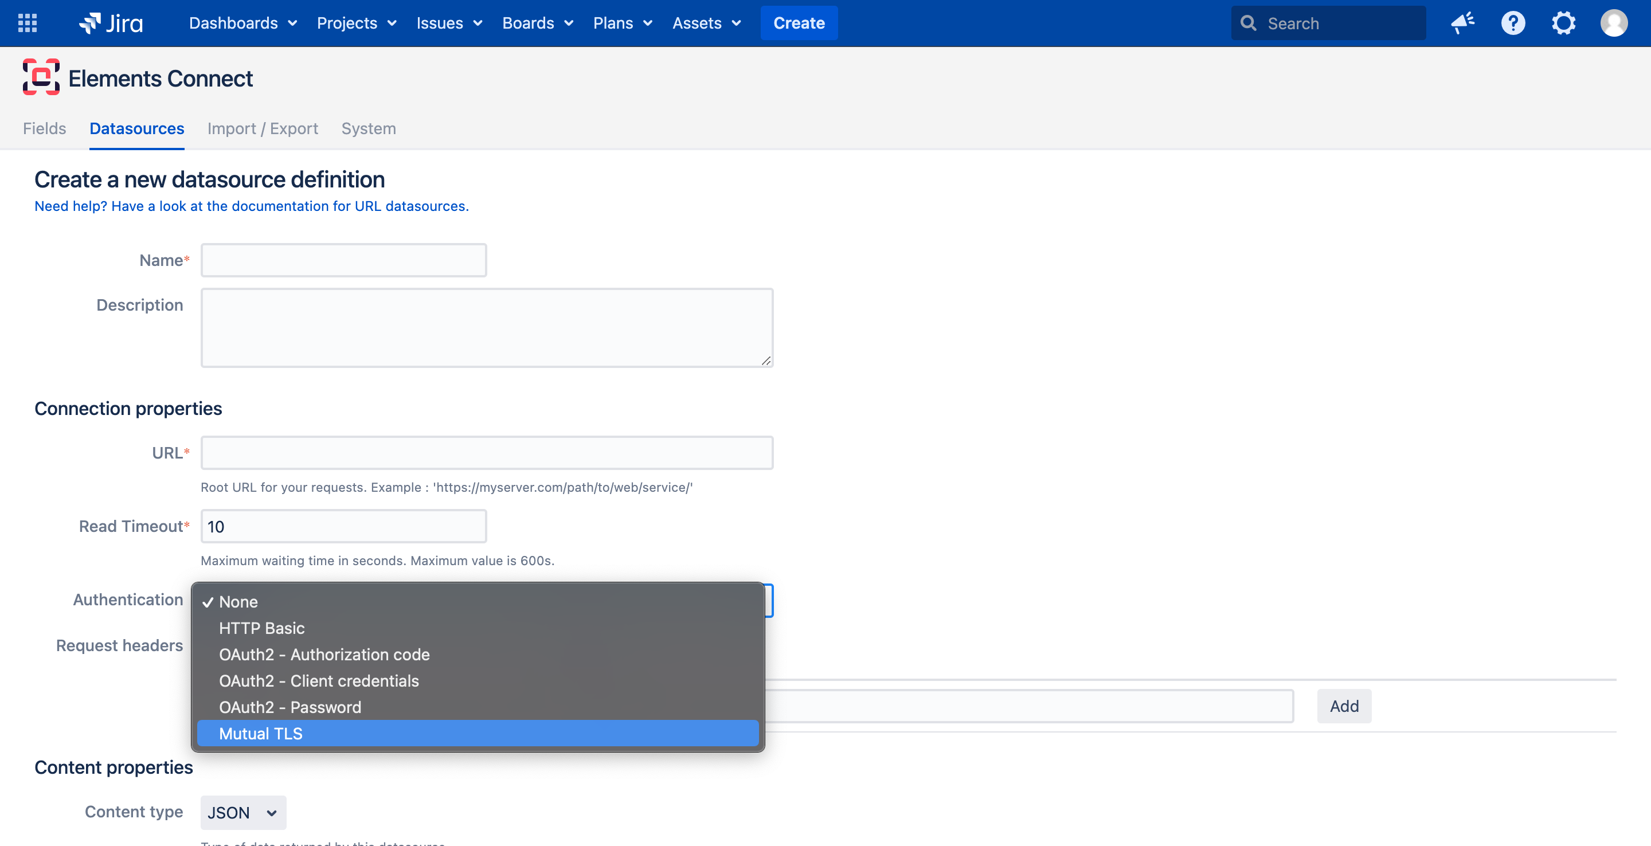Open URL datasources documentation link
This screenshot has width=1651, height=846.
(251, 206)
